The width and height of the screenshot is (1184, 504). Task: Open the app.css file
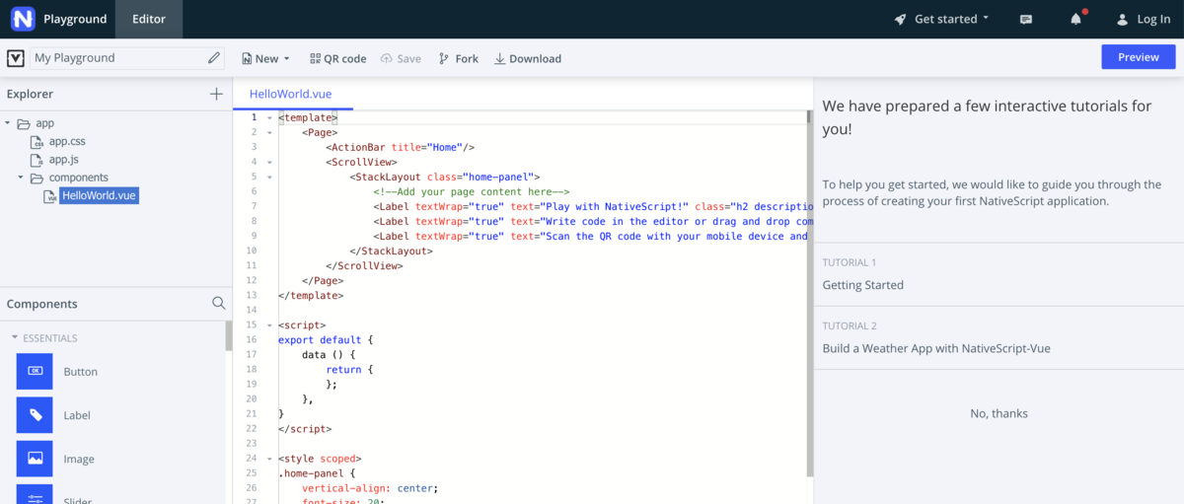coord(67,141)
